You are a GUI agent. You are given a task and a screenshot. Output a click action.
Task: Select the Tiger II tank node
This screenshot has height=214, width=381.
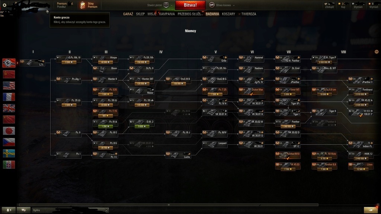point(324,112)
